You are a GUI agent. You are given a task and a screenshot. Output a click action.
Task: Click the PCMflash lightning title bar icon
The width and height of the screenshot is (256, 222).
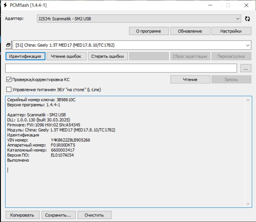pos(5,5)
